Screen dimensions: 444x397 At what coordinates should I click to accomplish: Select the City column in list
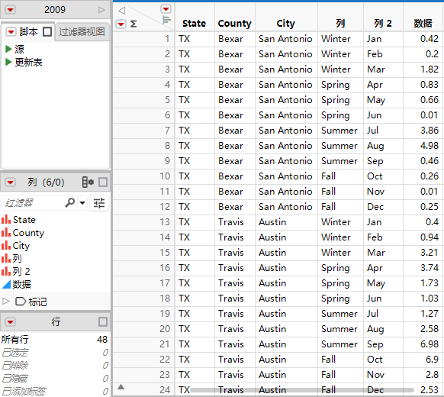21,246
